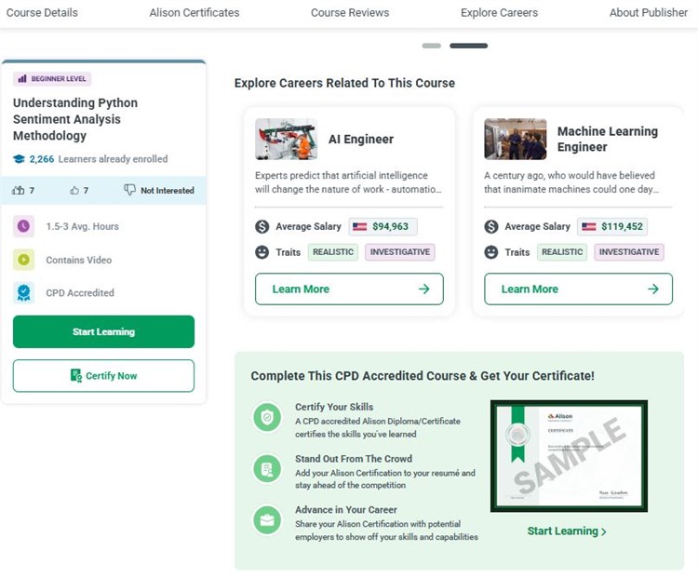Click the course title Understanding Python Sentiment Analysis
Image resolution: width=698 pixels, height=578 pixels.
[75, 119]
